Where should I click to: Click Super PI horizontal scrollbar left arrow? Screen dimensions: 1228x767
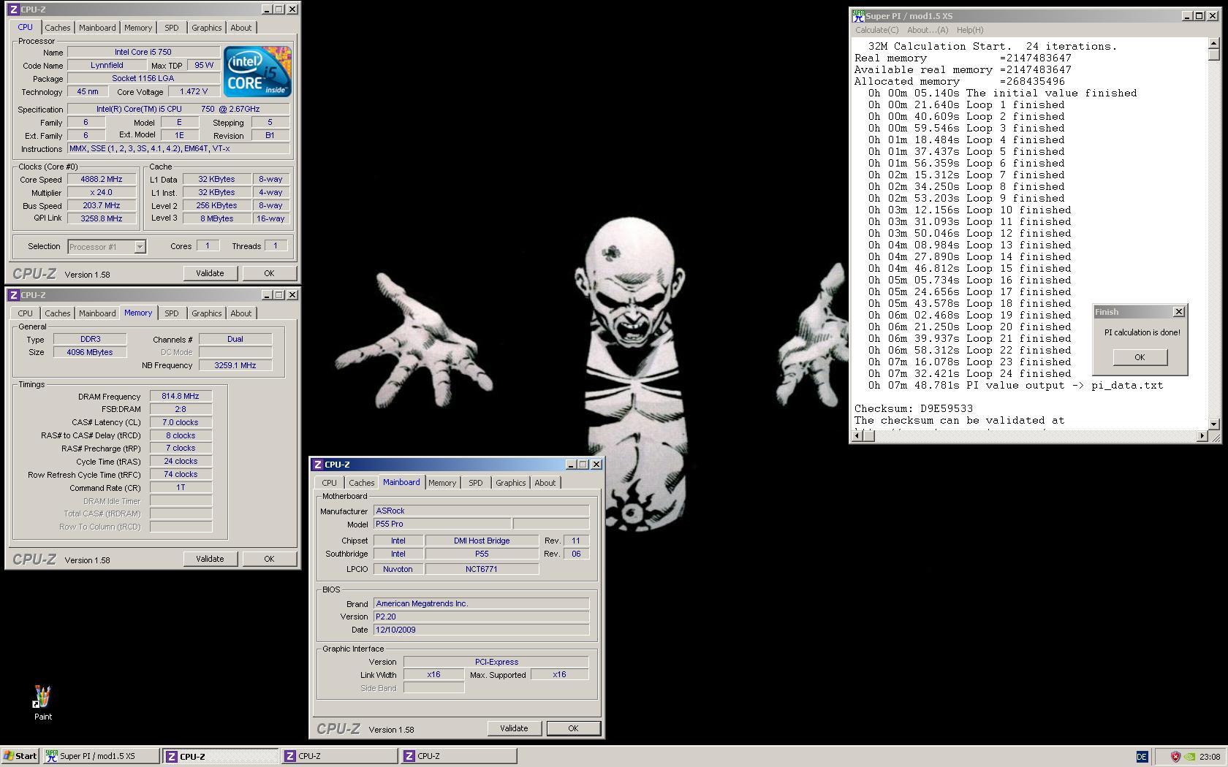(858, 436)
